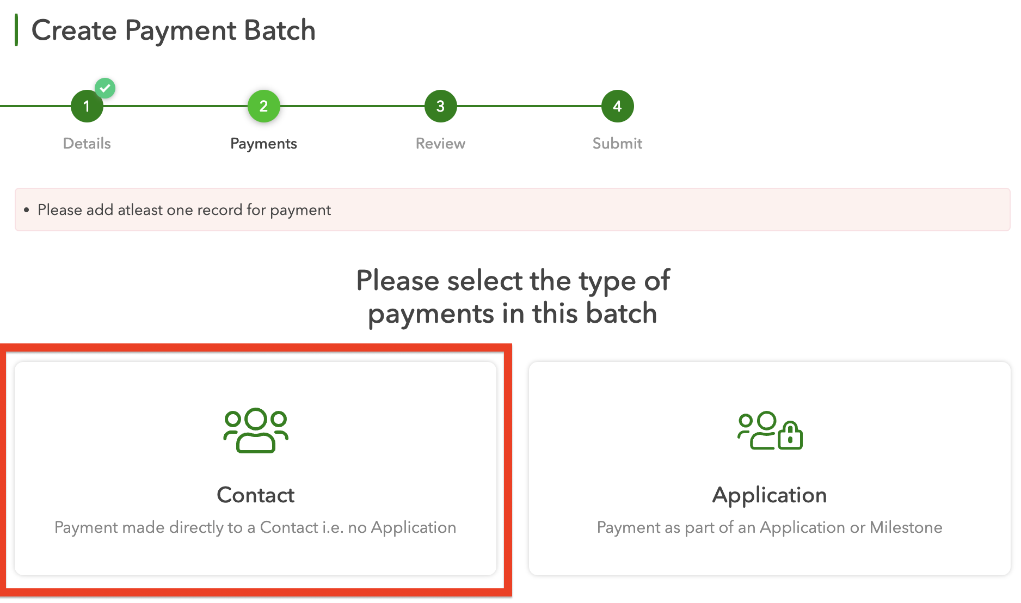Go to the Submit step label
Viewport: 1021px width, 603px height.
coord(617,144)
